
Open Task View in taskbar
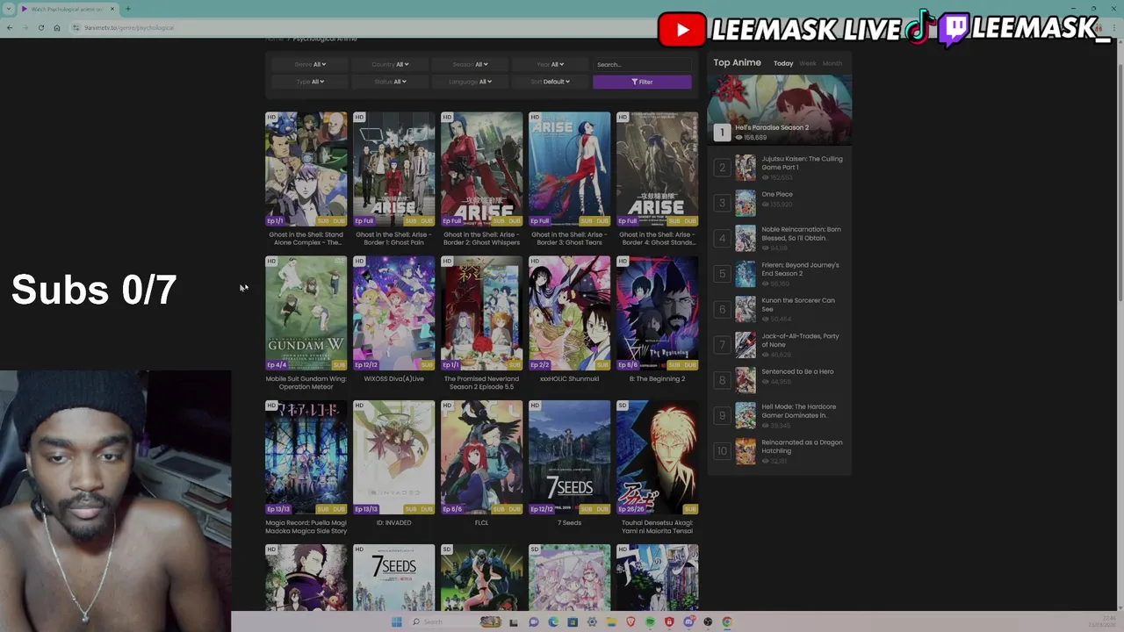tap(514, 621)
